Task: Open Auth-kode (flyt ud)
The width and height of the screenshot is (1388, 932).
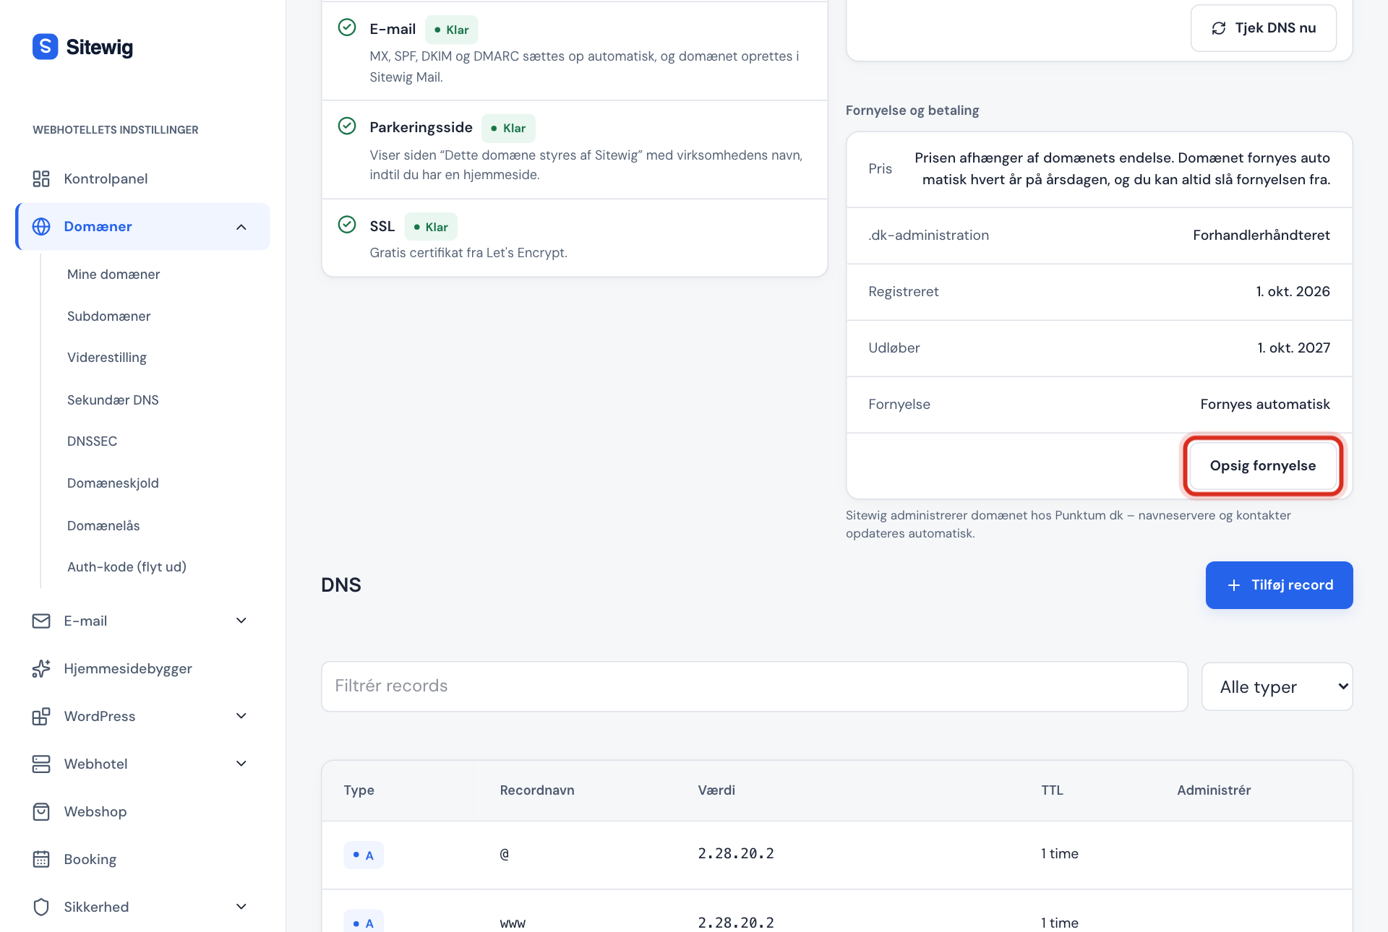Action: pyautogui.click(x=127, y=567)
